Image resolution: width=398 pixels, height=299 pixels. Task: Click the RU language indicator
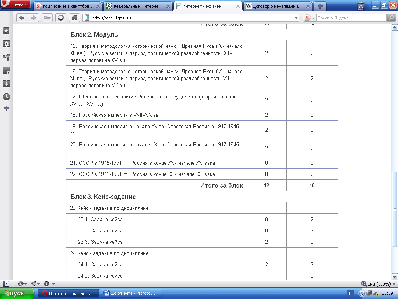click(350, 294)
